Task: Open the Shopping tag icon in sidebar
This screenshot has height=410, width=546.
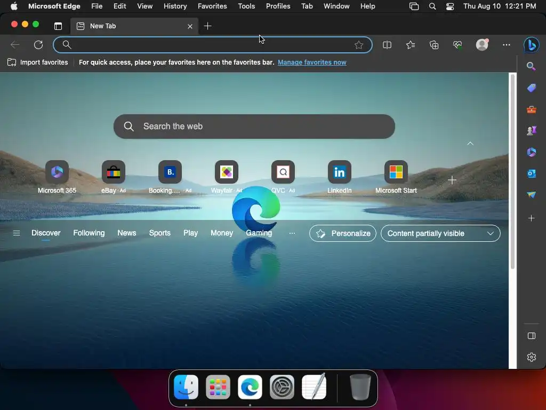Action: [x=532, y=88]
